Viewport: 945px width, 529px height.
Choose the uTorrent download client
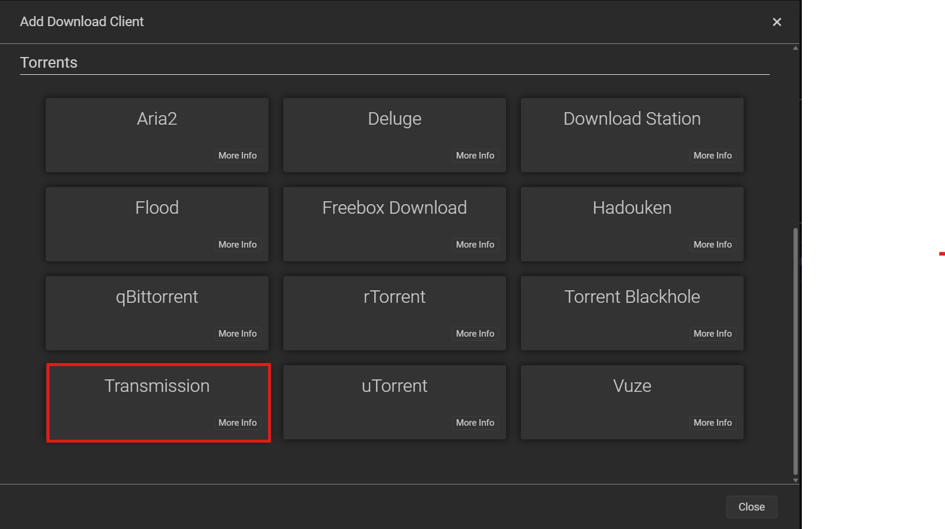tap(394, 403)
